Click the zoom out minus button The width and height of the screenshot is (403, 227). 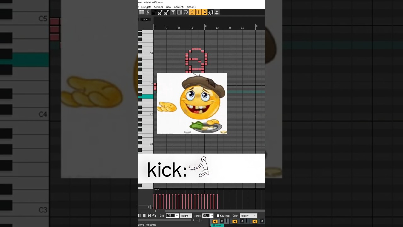[201, 220]
